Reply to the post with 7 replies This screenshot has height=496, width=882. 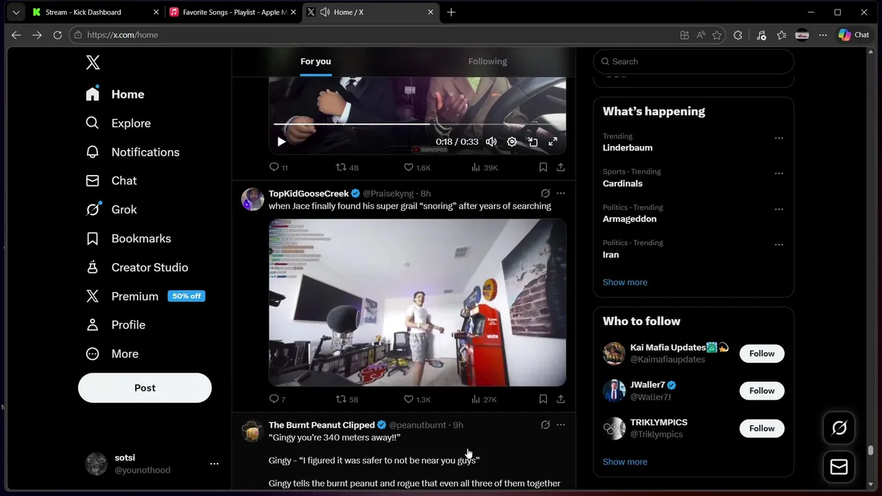(277, 399)
